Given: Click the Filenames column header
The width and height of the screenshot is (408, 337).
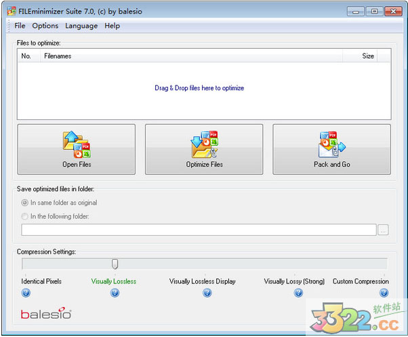Looking at the screenshot, I should pos(191,56).
